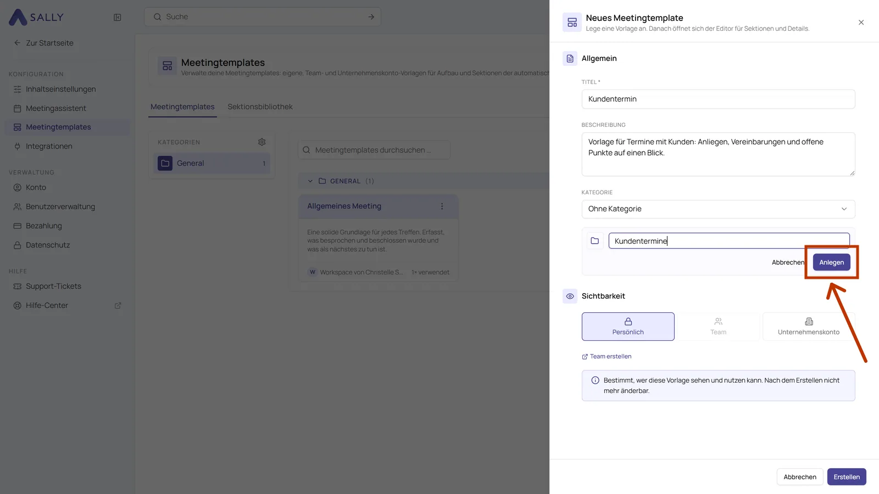This screenshot has width=879, height=494.
Task: Switch to Meetingtemplates tab
Action: [182, 106]
